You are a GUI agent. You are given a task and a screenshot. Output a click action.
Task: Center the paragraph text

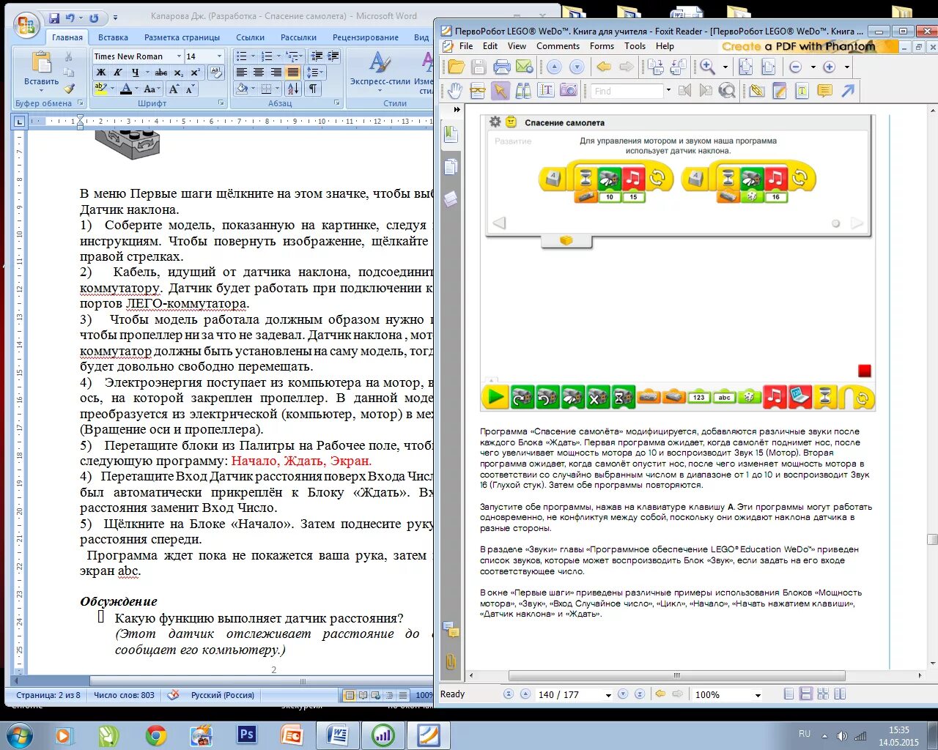[x=259, y=73]
